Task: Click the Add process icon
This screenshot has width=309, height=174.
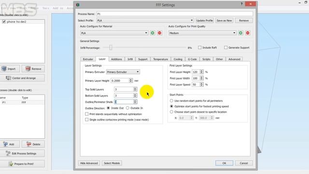Action: [x=5, y=144]
